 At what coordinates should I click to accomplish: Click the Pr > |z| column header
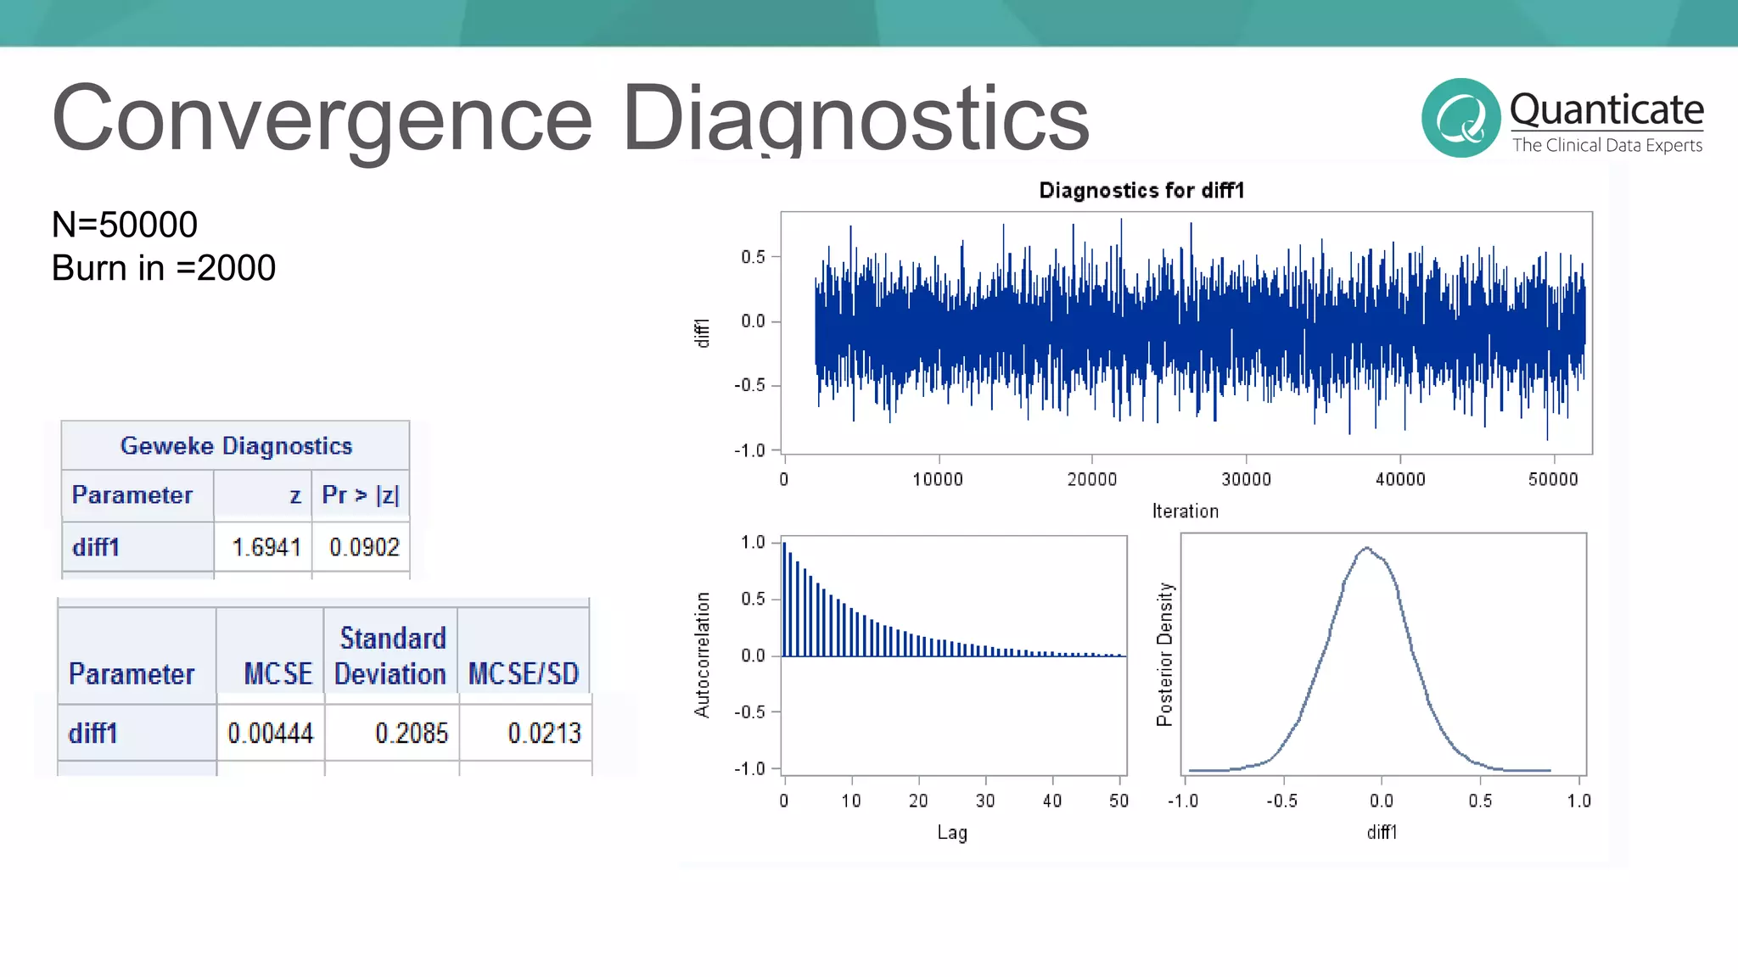(x=361, y=494)
